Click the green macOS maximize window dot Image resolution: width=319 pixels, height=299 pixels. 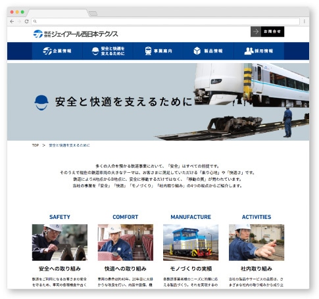[x=22, y=12]
